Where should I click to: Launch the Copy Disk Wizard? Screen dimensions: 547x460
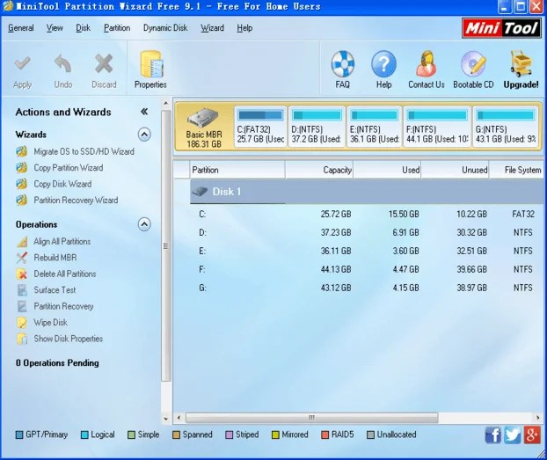(x=62, y=184)
